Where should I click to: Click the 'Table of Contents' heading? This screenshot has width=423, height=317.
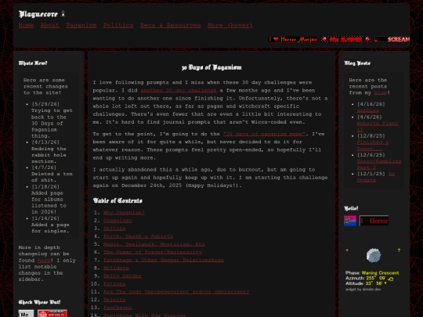tap(117, 200)
